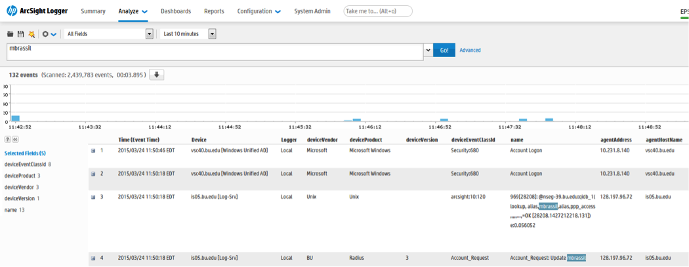Open the Configuration menu

click(259, 11)
